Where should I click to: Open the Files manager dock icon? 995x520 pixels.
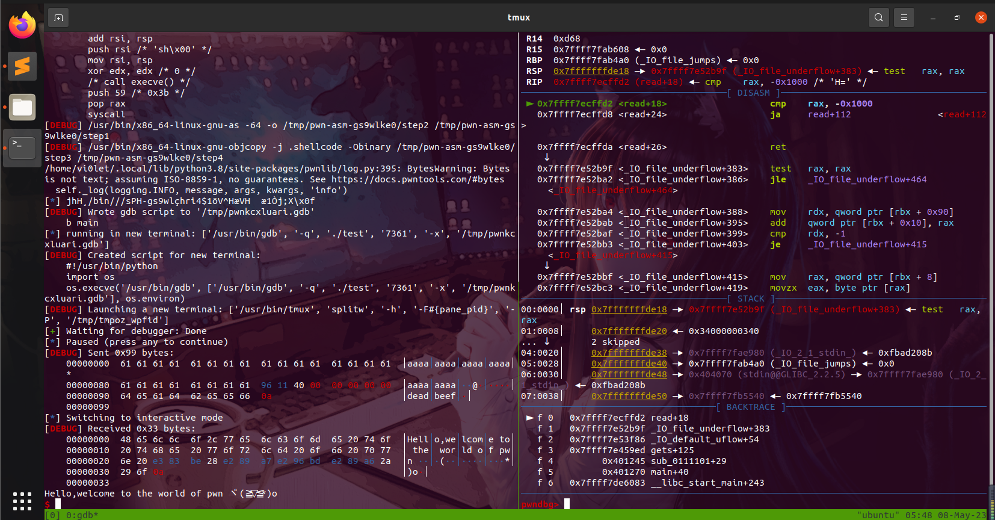[22, 107]
